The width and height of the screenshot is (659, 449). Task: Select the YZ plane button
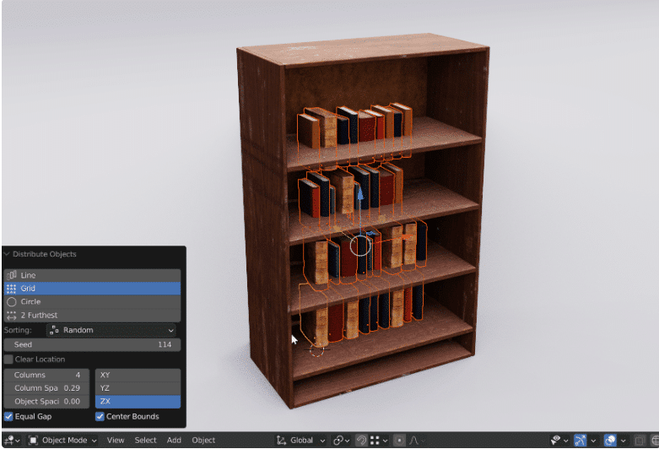coord(138,388)
